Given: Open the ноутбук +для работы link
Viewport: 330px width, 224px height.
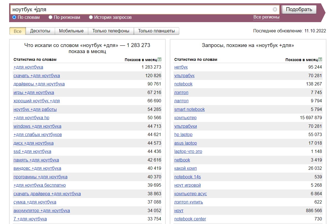Looking at the screenshot, I should pyautogui.click(x=35, y=109).
